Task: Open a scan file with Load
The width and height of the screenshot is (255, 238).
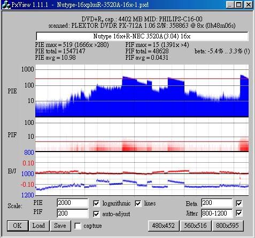Action: click(38, 226)
